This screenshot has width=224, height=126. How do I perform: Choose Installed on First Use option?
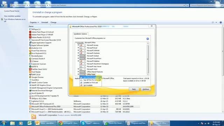pos(91,83)
